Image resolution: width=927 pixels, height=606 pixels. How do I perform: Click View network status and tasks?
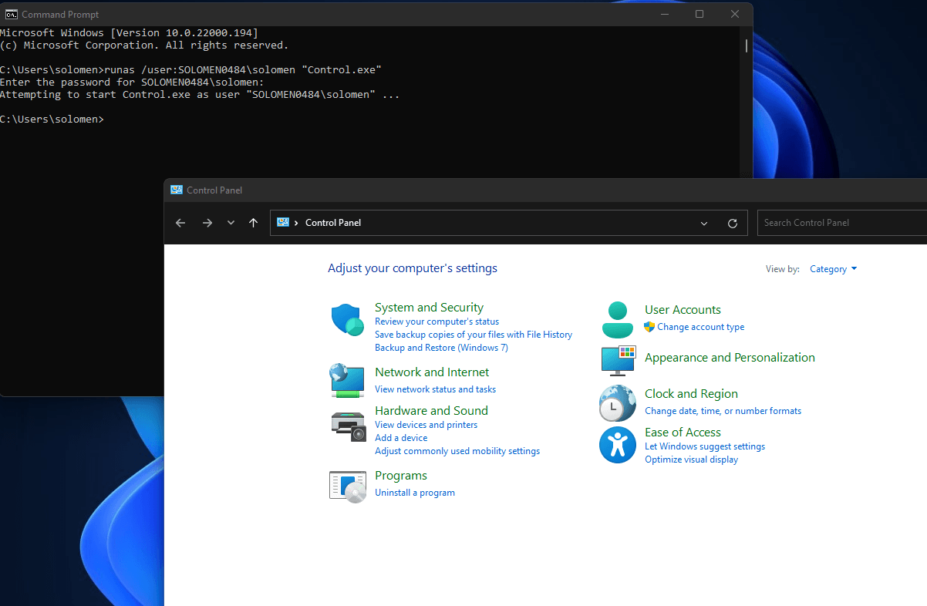(x=435, y=389)
